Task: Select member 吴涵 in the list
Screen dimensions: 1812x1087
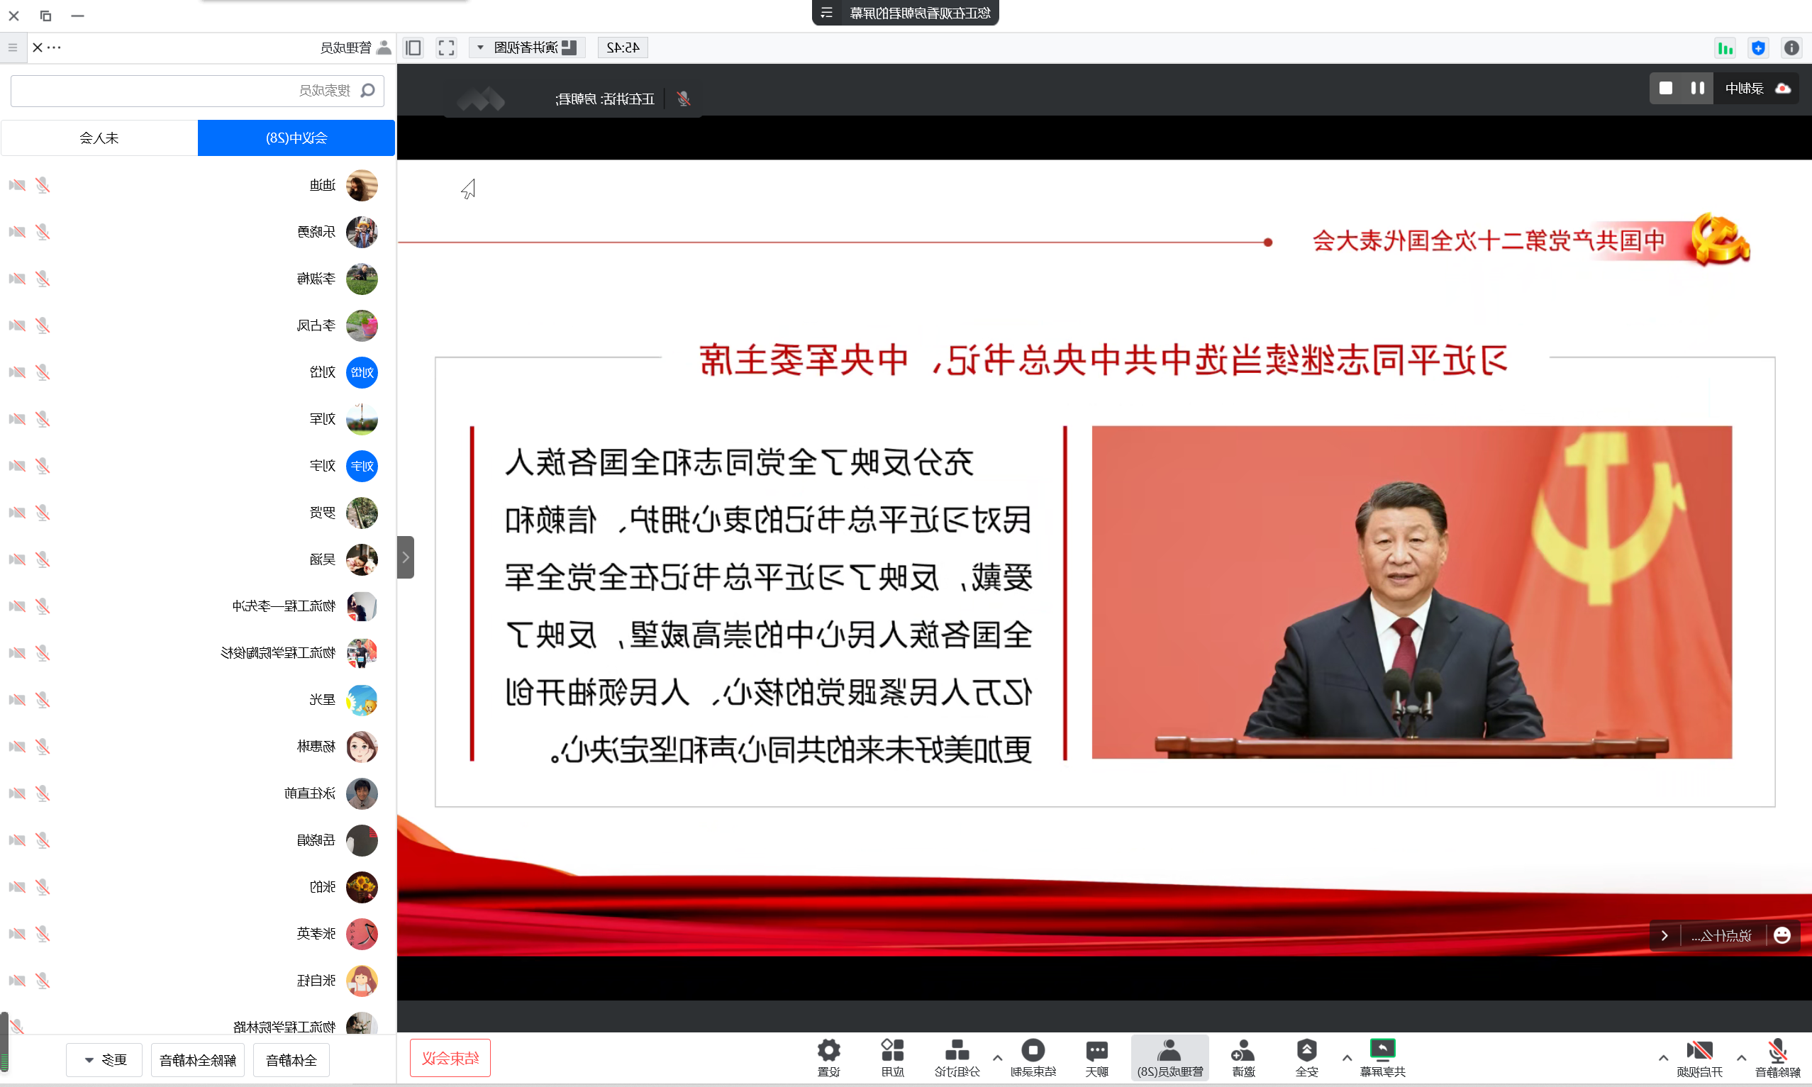Action: (198, 559)
